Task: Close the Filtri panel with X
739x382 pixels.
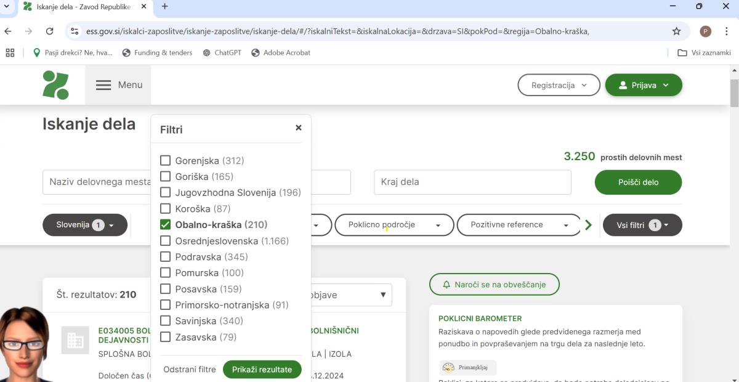Action: [299, 128]
